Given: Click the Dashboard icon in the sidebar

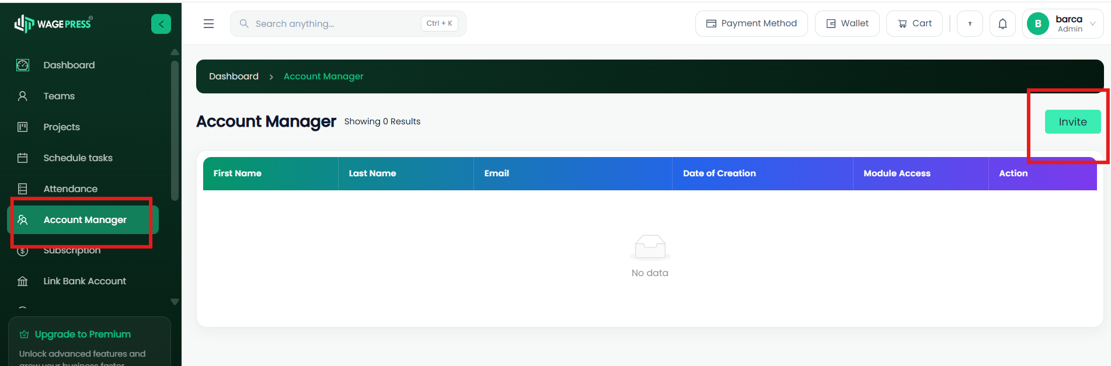Looking at the screenshot, I should pyautogui.click(x=23, y=65).
